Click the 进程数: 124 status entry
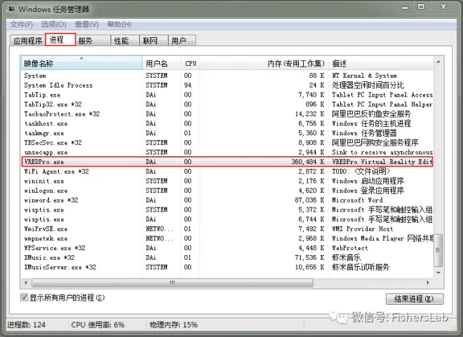Screen dimensions: 463x337 pyautogui.click(x=27, y=325)
